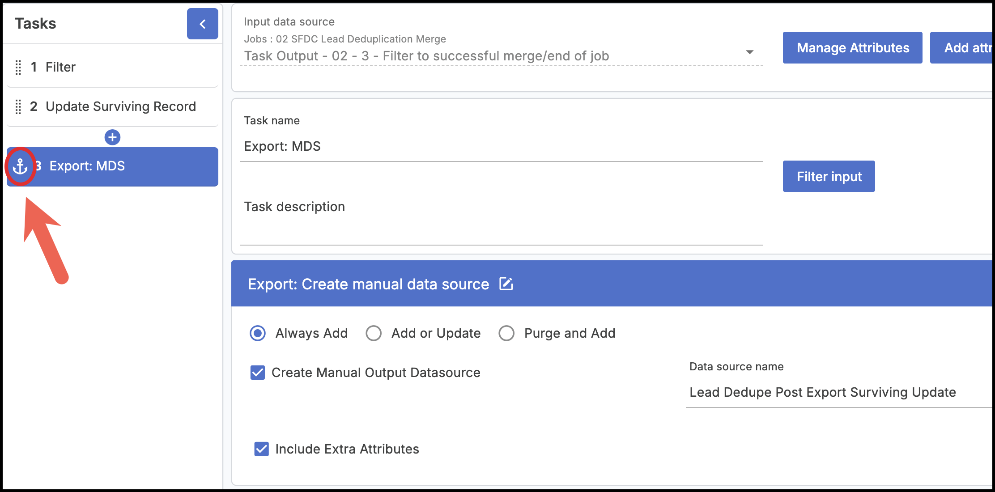Image resolution: width=995 pixels, height=492 pixels.
Task: Click the edit pencil icon beside Export title
Action: (x=506, y=284)
